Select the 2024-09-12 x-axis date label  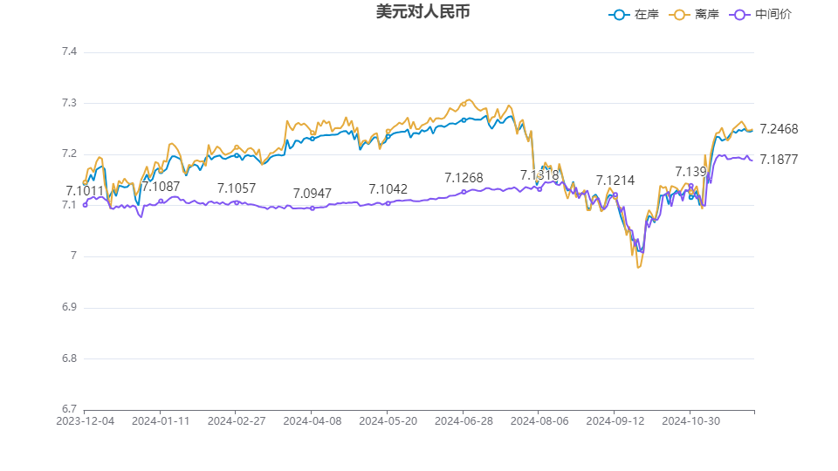click(x=615, y=420)
